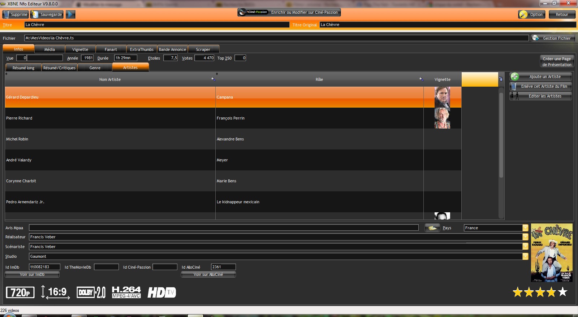578x317 pixels.
Task: Select the Pedro Armendariz Jr. row
Action: tap(233, 202)
